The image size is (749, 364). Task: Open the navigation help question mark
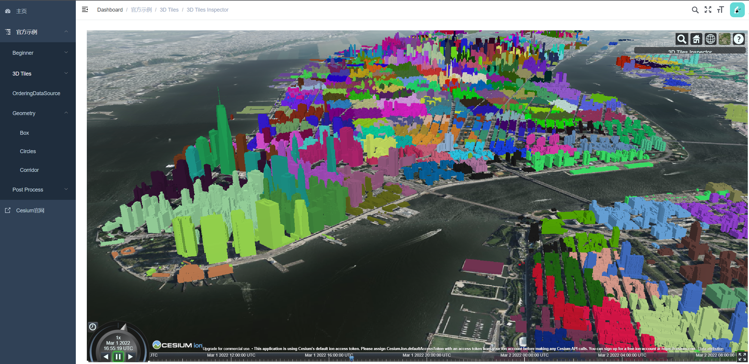[x=739, y=39]
